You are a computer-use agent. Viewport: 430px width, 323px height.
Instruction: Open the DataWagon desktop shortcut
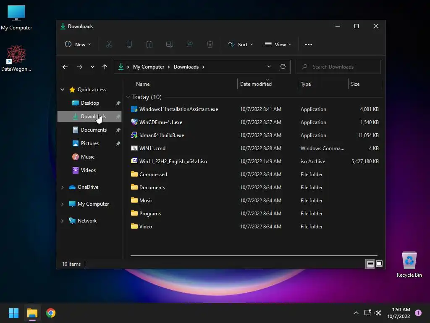pos(16,58)
